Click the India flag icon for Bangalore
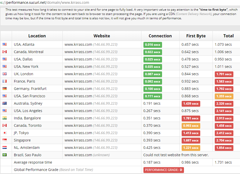Screen dimensions: 240x174 click(x=5, y=118)
